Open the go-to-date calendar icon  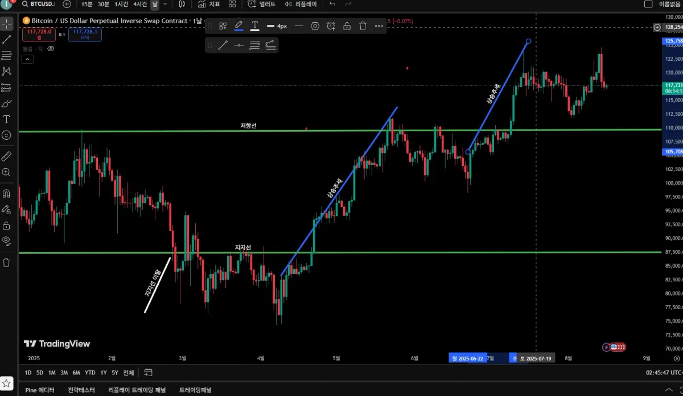[148, 373]
